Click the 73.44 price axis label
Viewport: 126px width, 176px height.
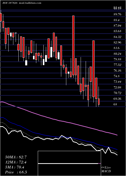click(x=117, y=82)
